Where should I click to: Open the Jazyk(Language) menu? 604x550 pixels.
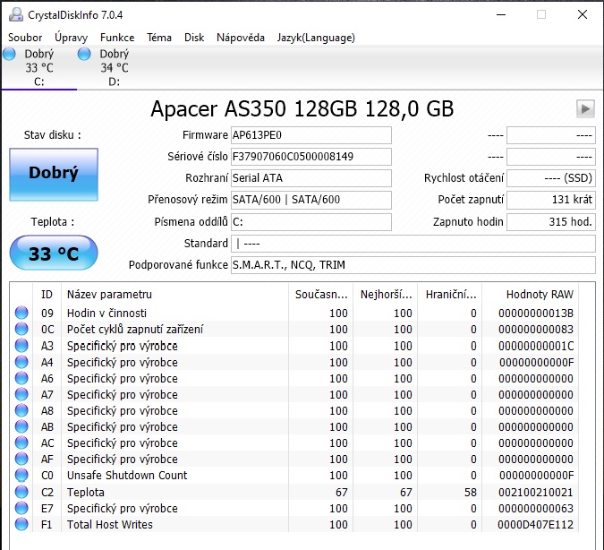(x=316, y=38)
